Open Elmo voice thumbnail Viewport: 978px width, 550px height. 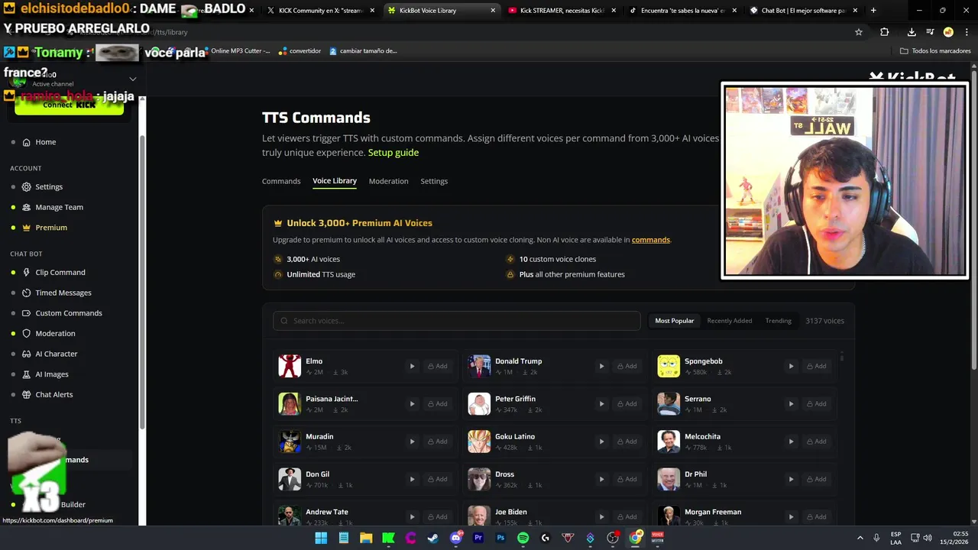290,366
